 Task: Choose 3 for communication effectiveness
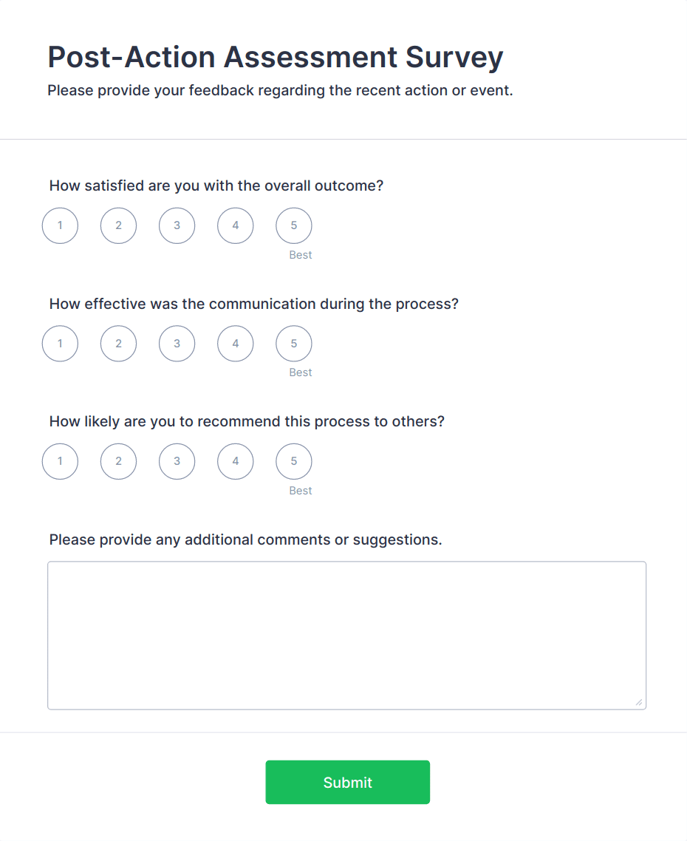coord(177,344)
